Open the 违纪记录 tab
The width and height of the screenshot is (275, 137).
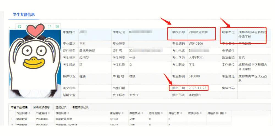click(x=61, y=107)
